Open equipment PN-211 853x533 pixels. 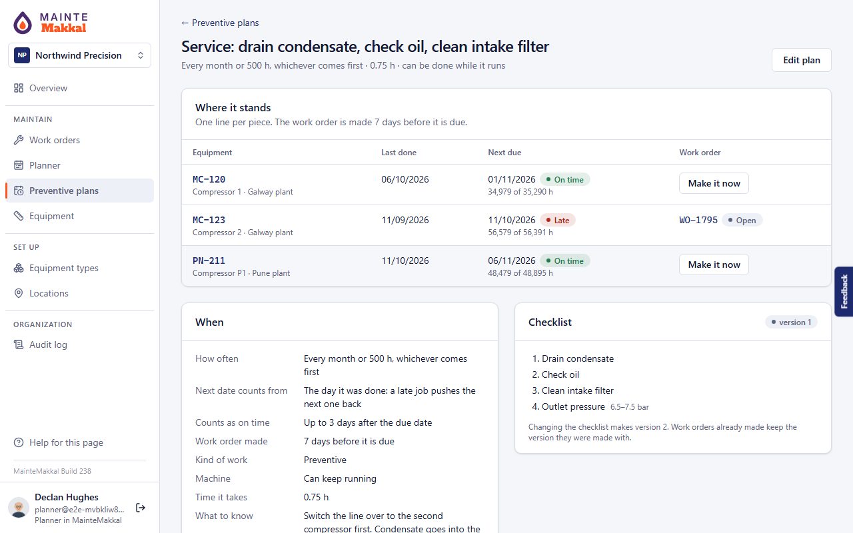[209, 261]
